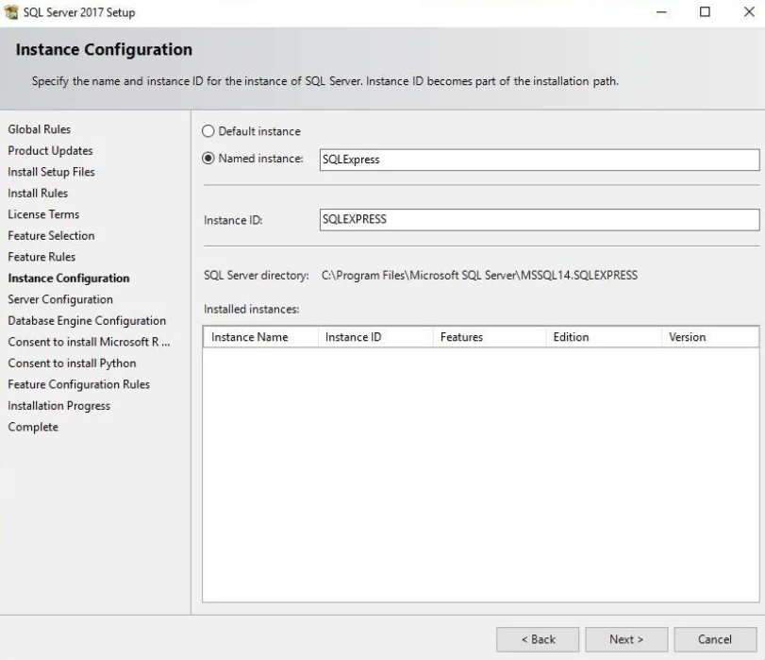The width and height of the screenshot is (765, 660).
Task: Open the Server Configuration step
Action: pos(60,298)
